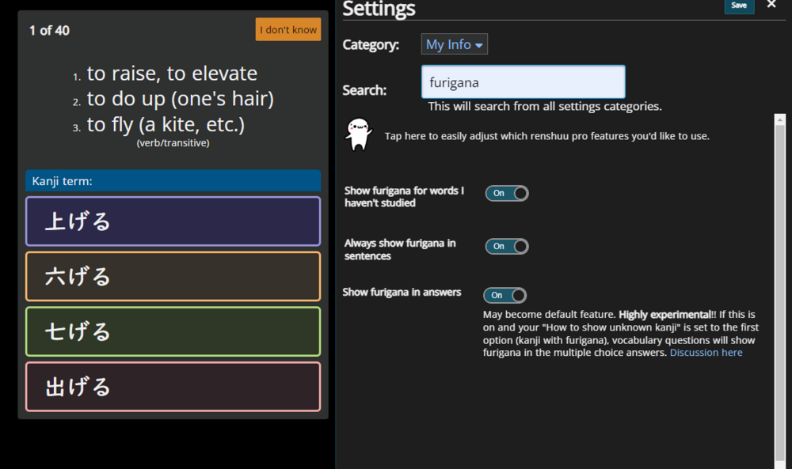Pick the answer 七げる
The image size is (792, 469).
pyautogui.click(x=173, y=331)
